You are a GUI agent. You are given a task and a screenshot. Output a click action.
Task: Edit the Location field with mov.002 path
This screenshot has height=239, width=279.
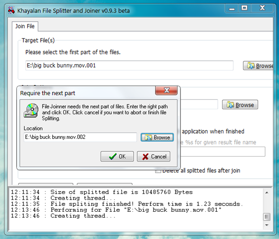pos(80,137)
